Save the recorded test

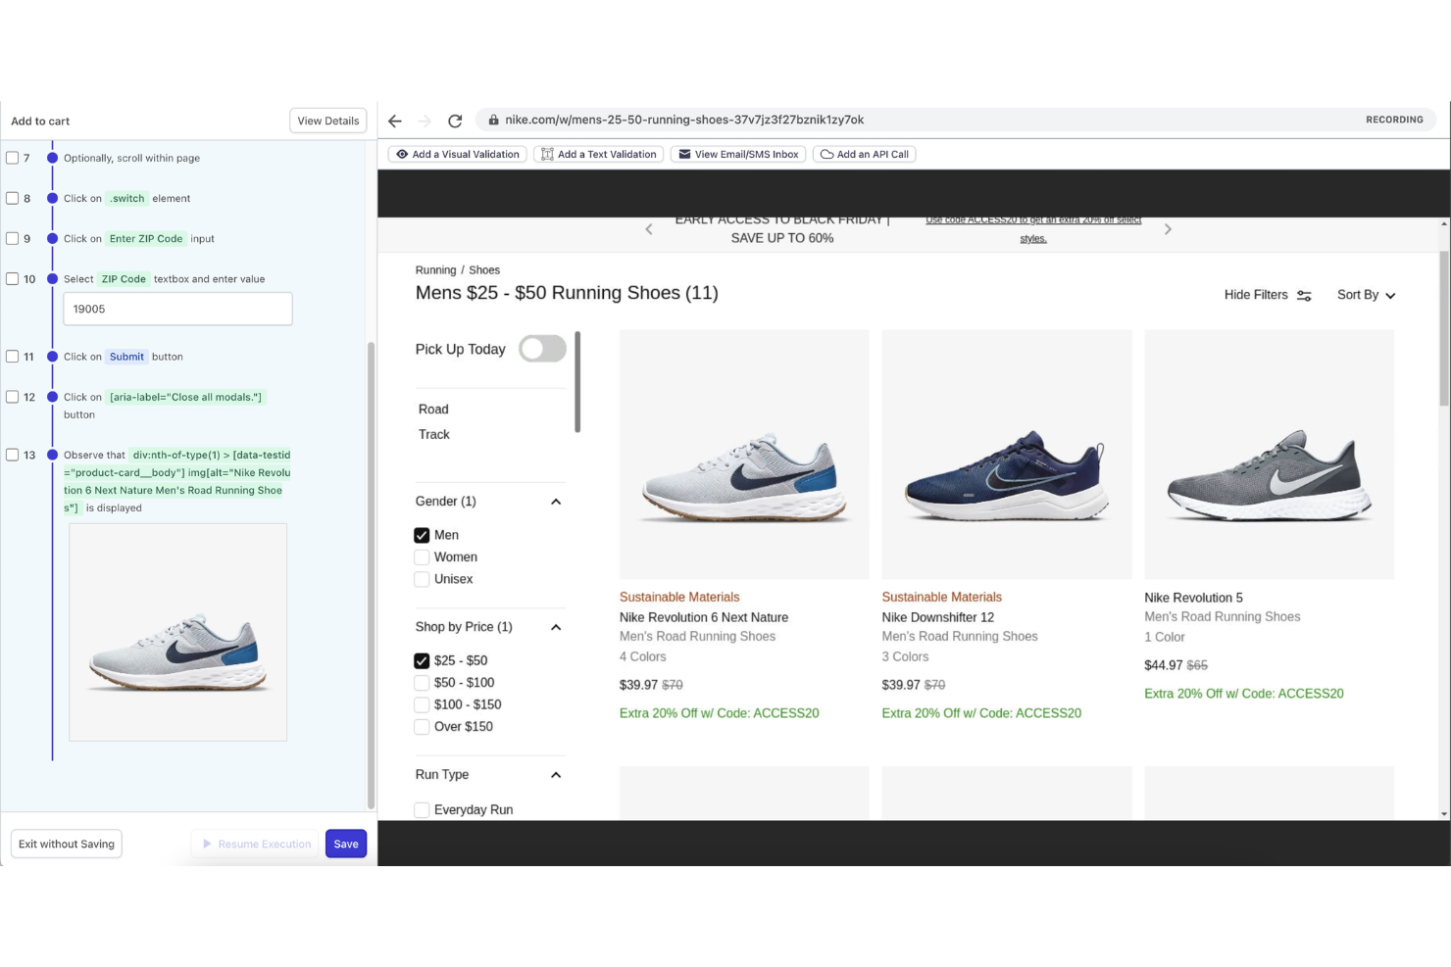click(x=346, y=844)
